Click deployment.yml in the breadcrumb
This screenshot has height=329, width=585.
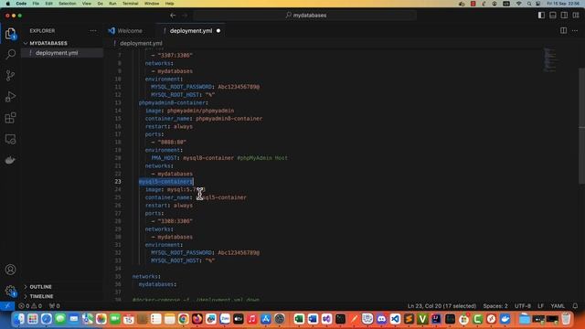point(141,43)
